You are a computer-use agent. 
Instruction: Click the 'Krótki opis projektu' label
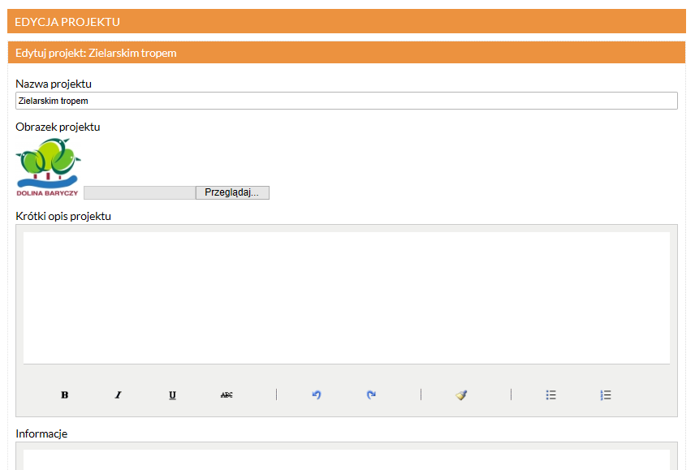pyautogui.click(x=63, y=216)
